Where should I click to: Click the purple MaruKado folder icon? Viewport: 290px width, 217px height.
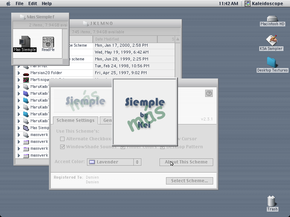26,94
